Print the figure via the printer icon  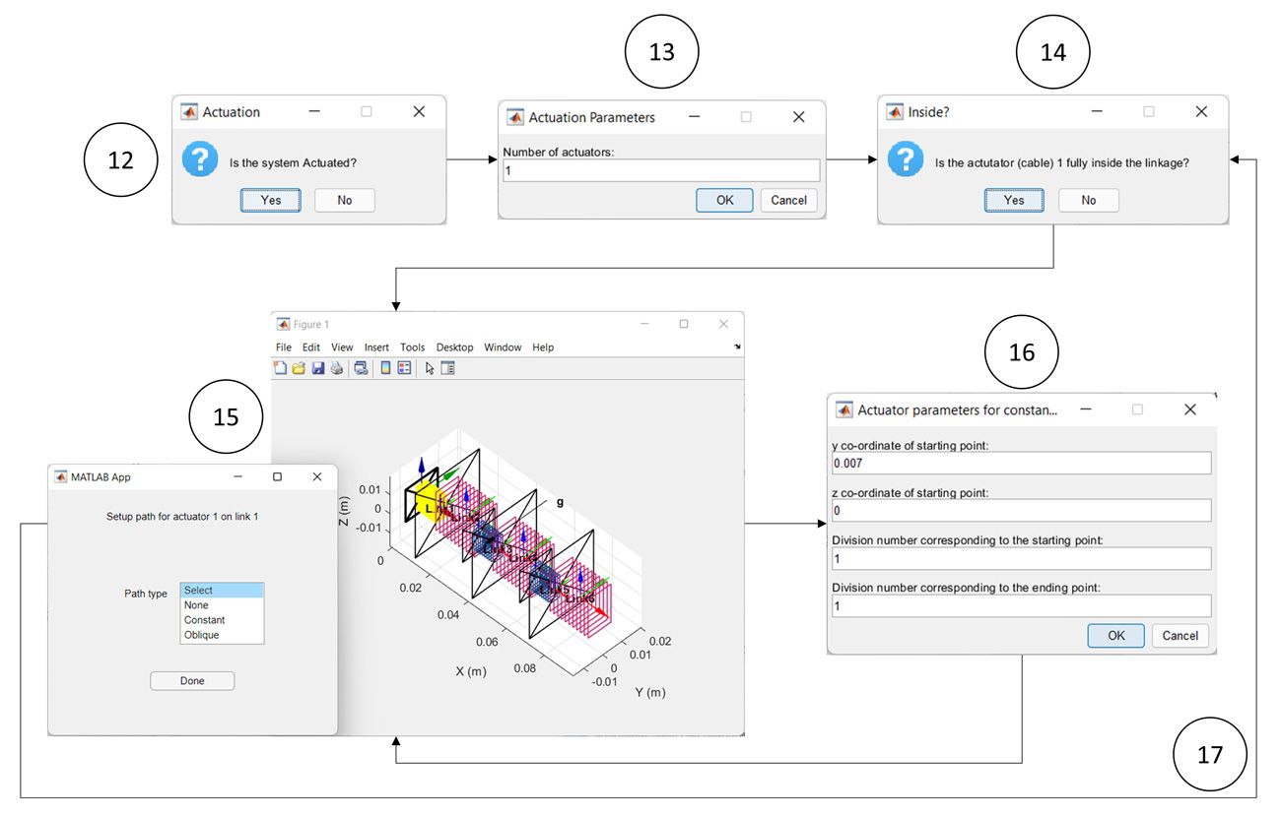pos(336,367)
